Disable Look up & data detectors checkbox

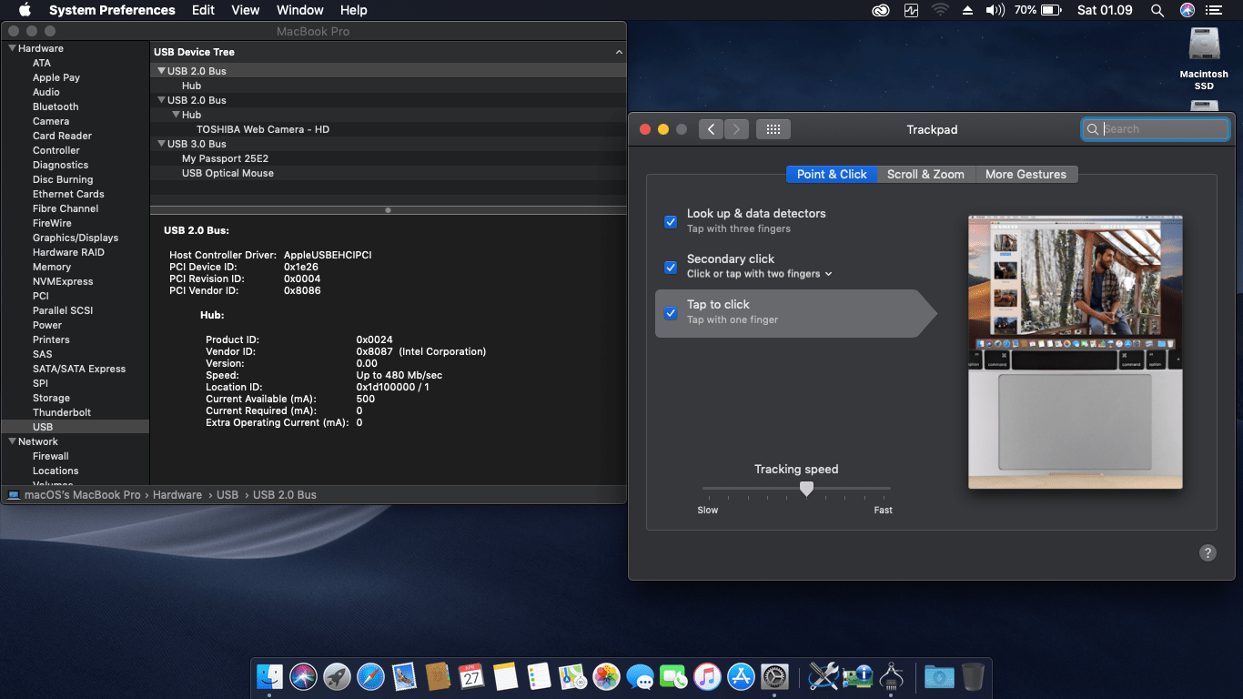pos(671,222)
